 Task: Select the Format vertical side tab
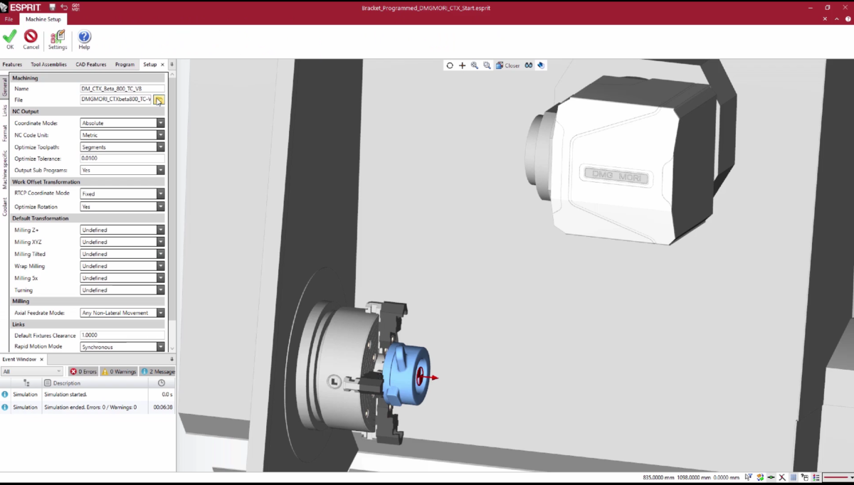coord(4,133)
